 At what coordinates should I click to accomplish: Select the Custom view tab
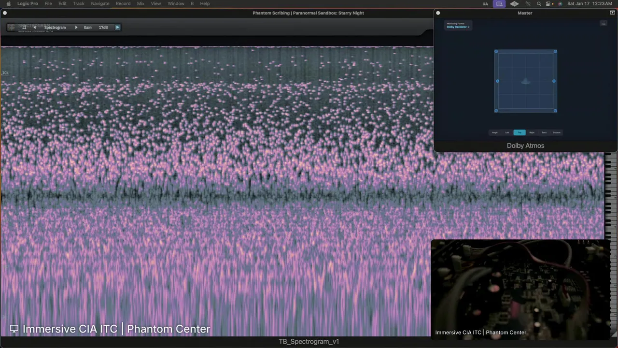pos(557,132)
